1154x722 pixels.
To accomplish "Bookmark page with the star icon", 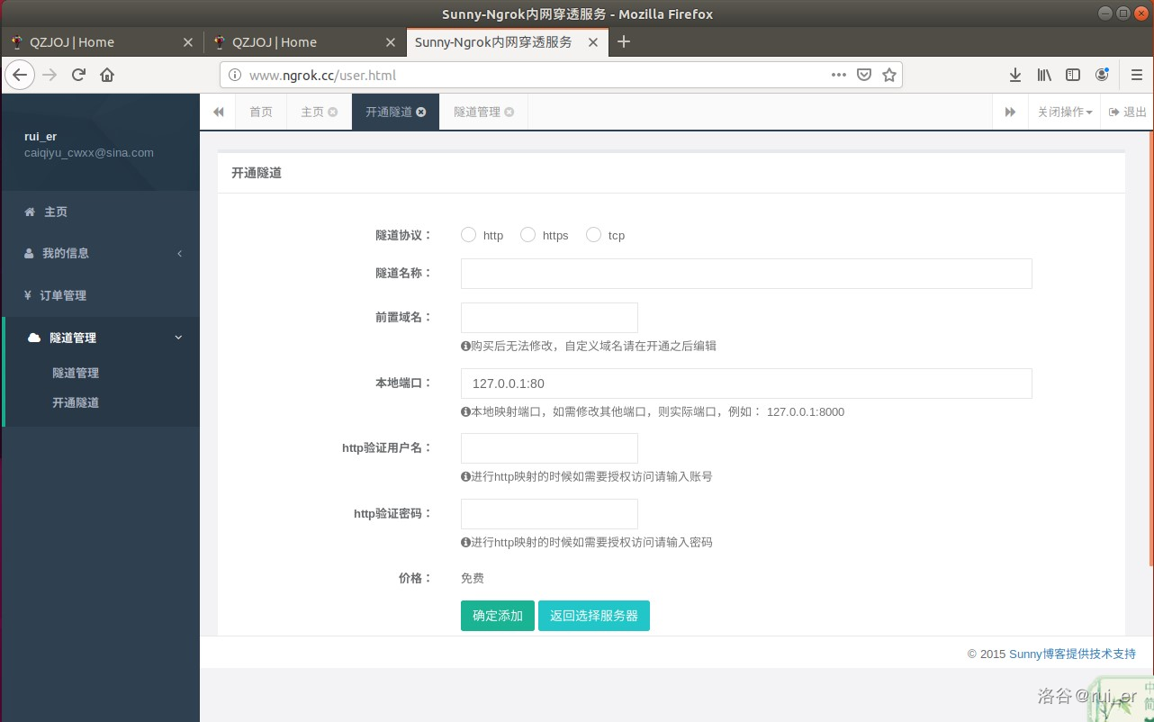I will pos(889,75).
